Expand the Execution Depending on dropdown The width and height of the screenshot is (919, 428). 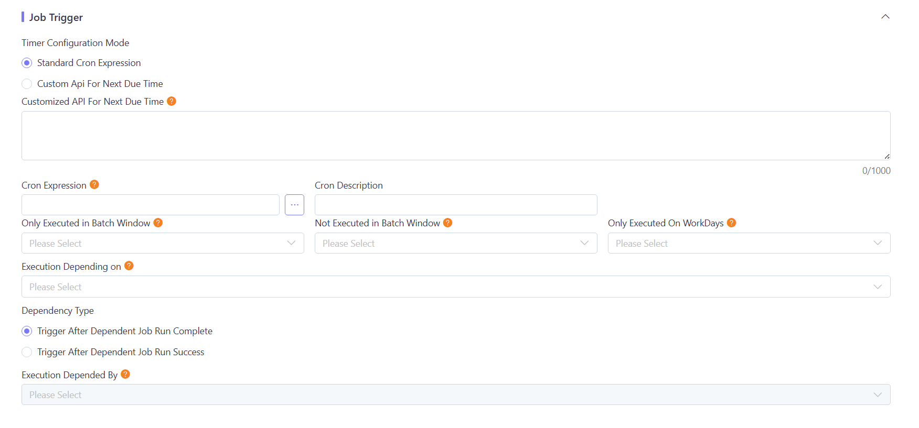click(x=455, y=287)
